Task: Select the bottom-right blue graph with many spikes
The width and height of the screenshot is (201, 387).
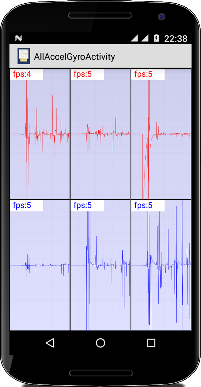Action: [161, 265]
